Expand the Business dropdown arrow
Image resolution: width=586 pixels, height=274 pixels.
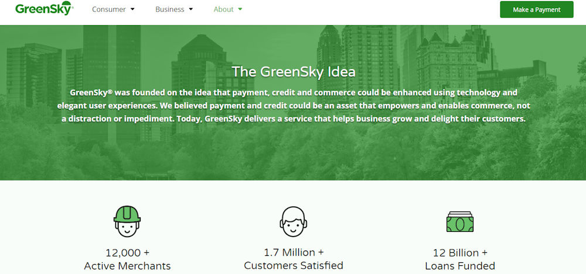click(190, 9)
